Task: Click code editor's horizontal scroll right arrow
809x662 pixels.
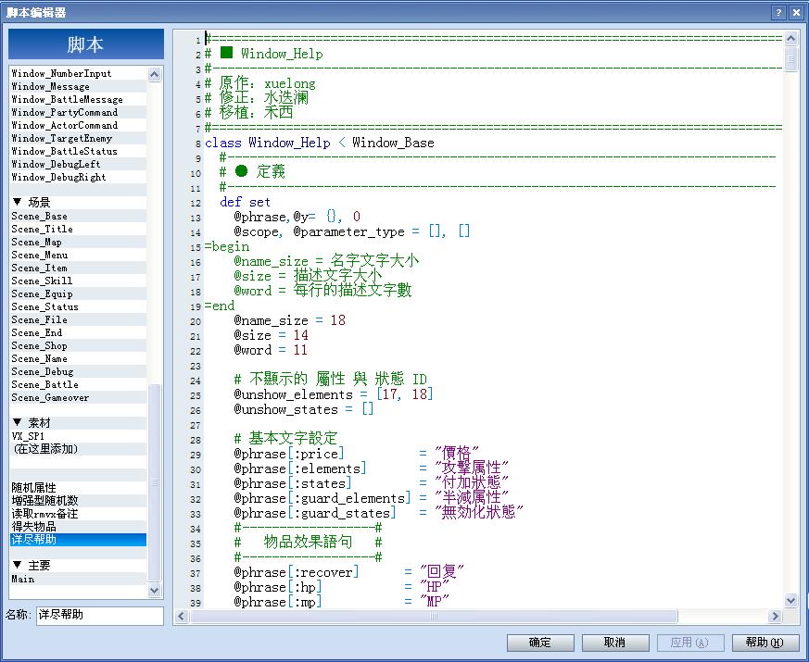Action: click(x=775, y=616)
